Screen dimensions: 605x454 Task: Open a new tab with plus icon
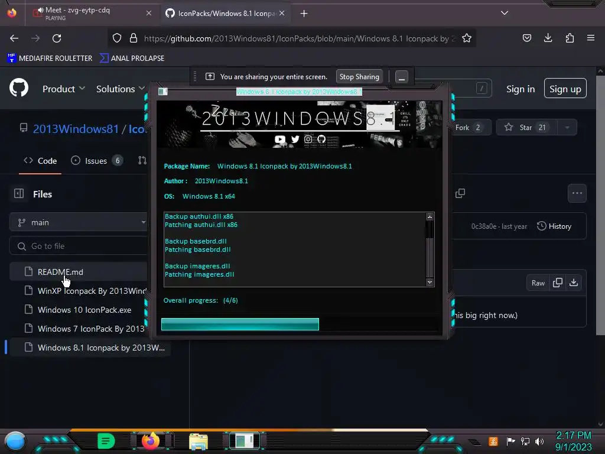304,14
